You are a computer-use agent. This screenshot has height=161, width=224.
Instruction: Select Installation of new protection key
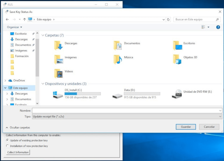[x=7, y=146]
